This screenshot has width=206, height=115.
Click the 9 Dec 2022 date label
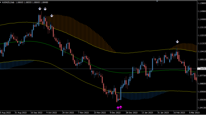(x=115, y=113)
